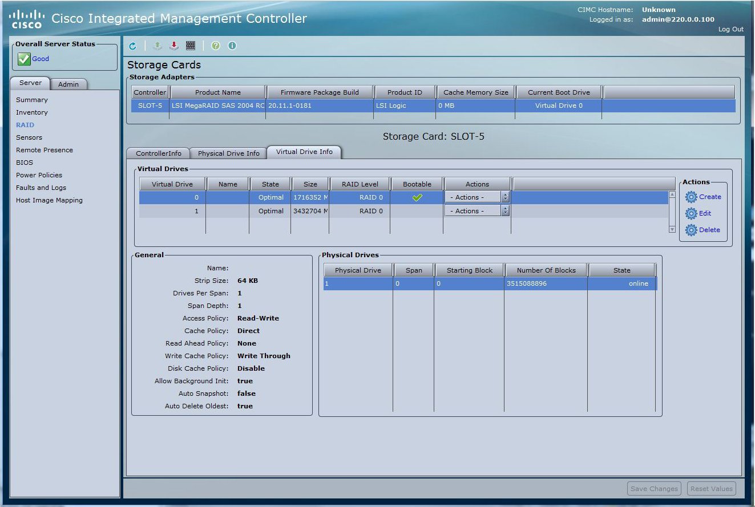Open Actions dropdown for Virtual Drive 1
The height and width of the screenshot is (507, 755).
477,211
